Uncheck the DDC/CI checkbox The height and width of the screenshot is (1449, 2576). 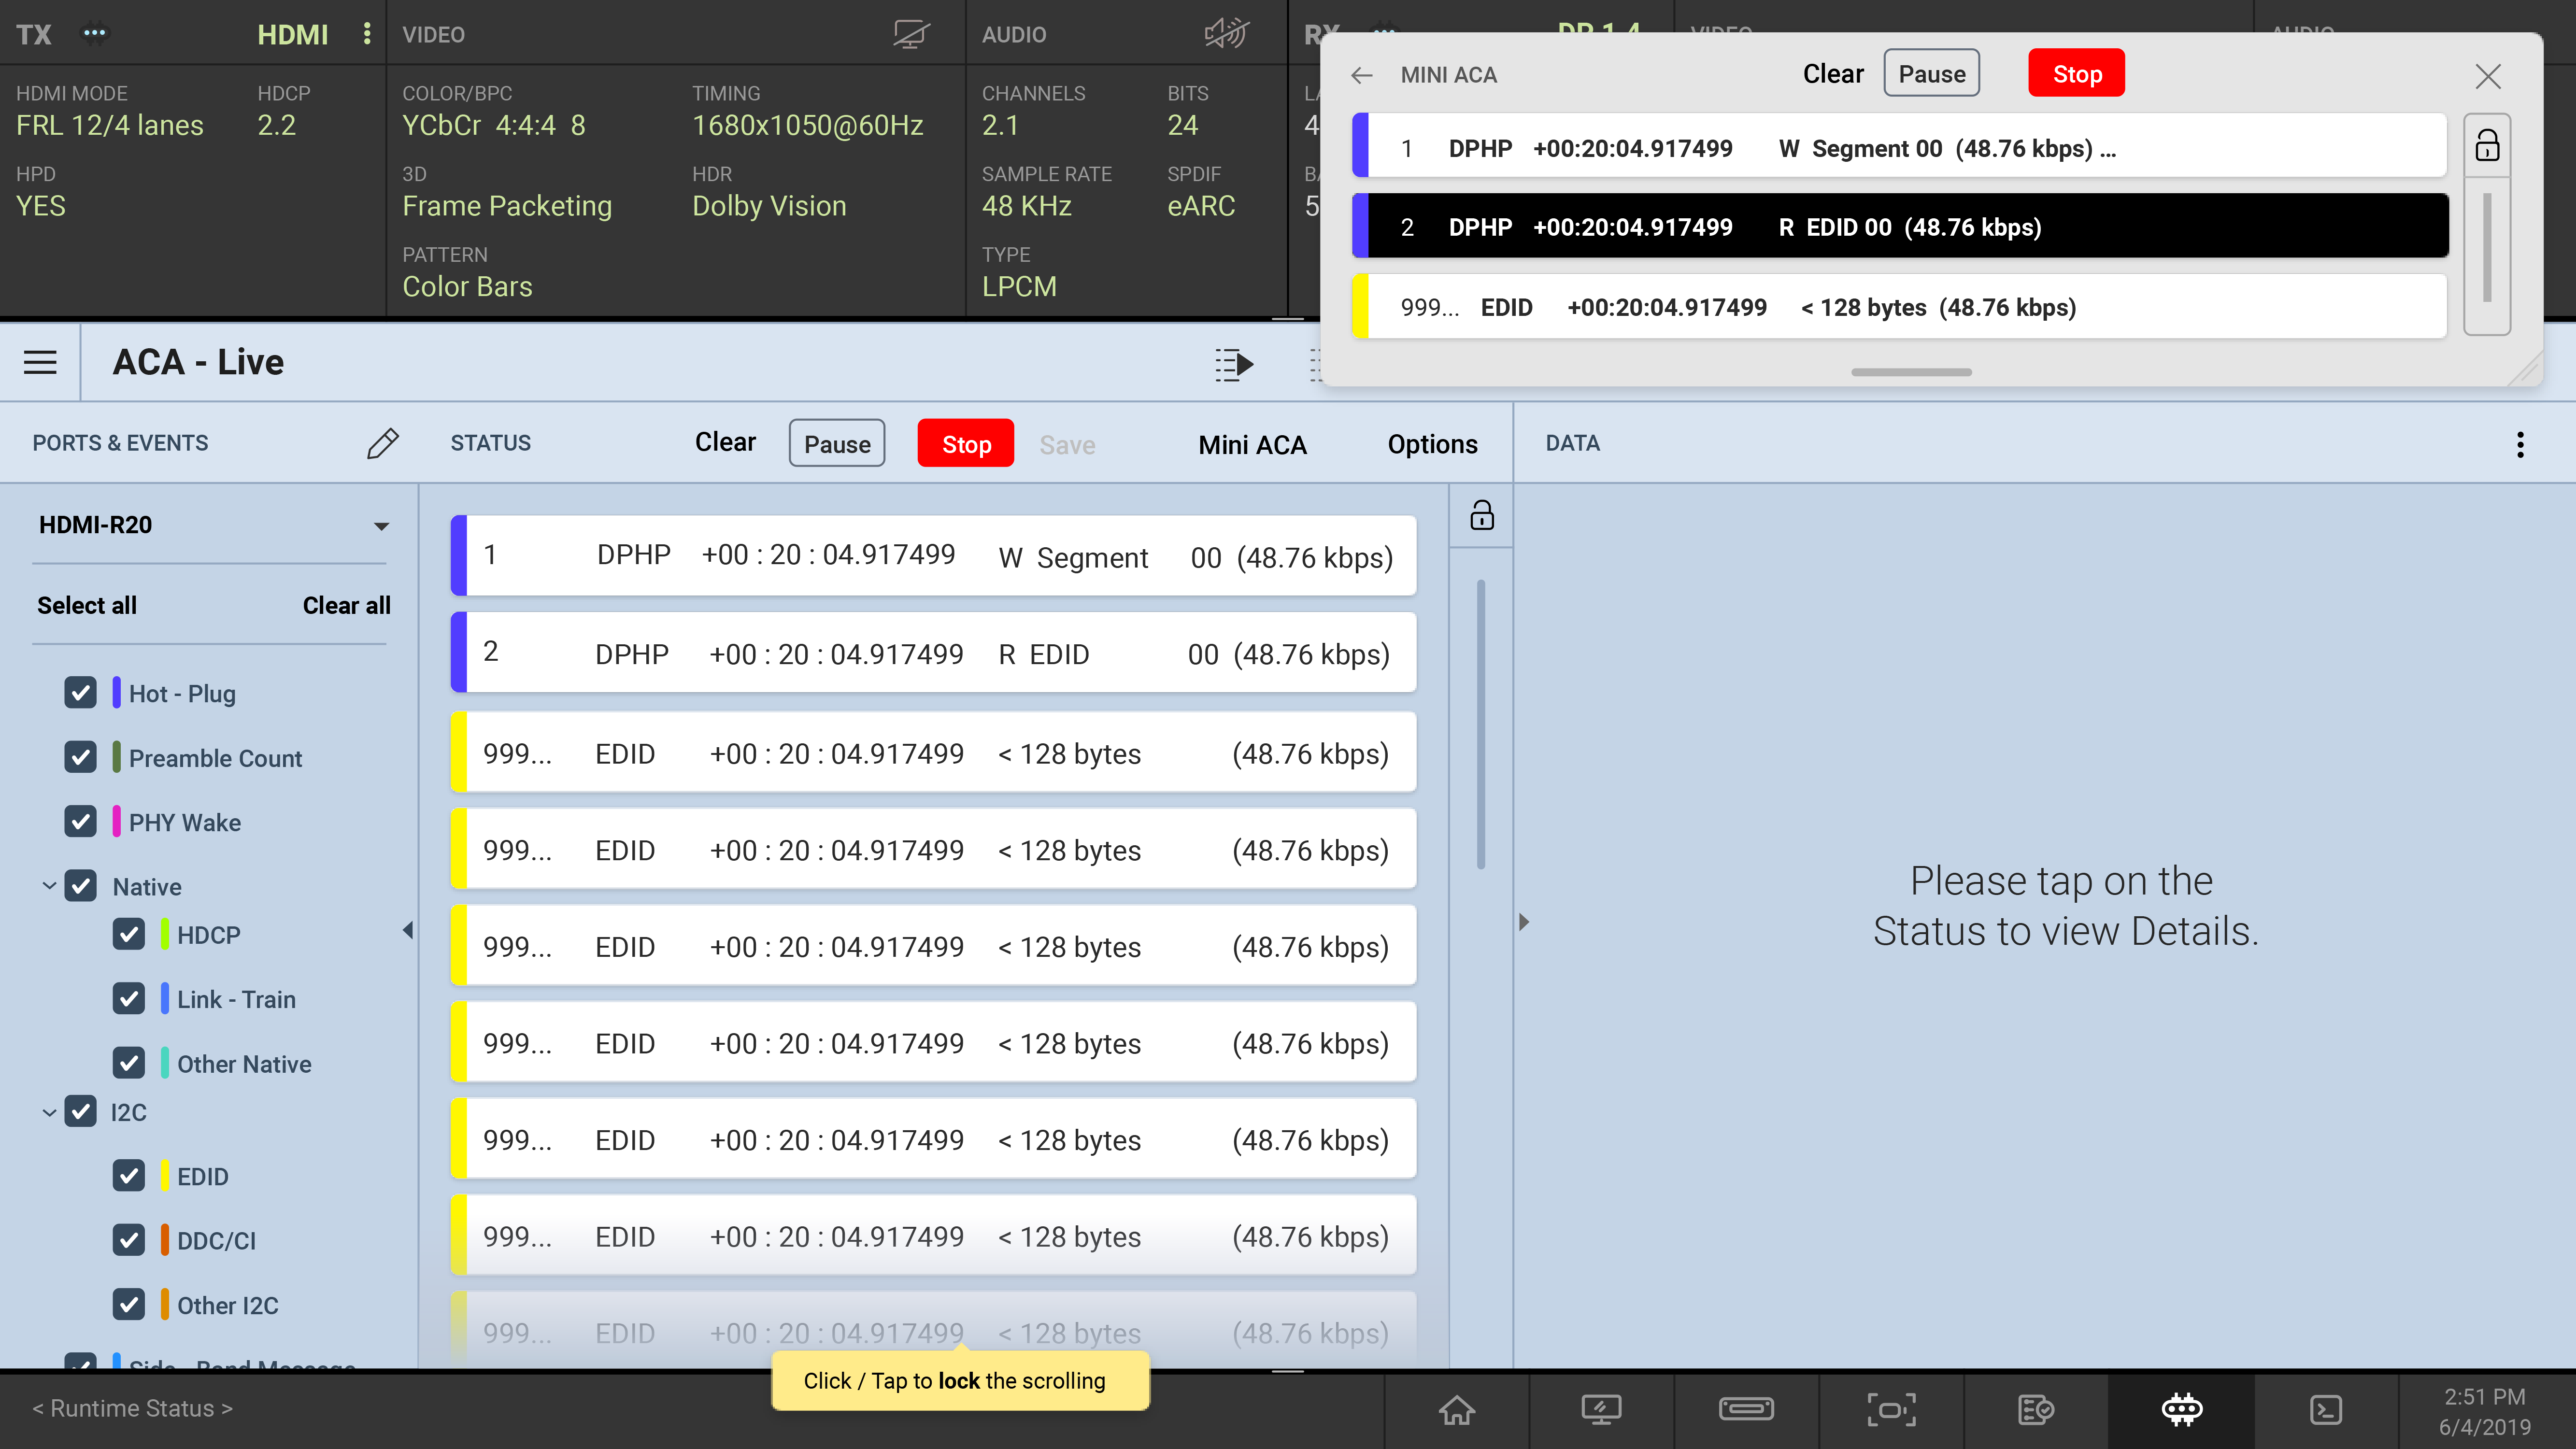(128, 1241)
